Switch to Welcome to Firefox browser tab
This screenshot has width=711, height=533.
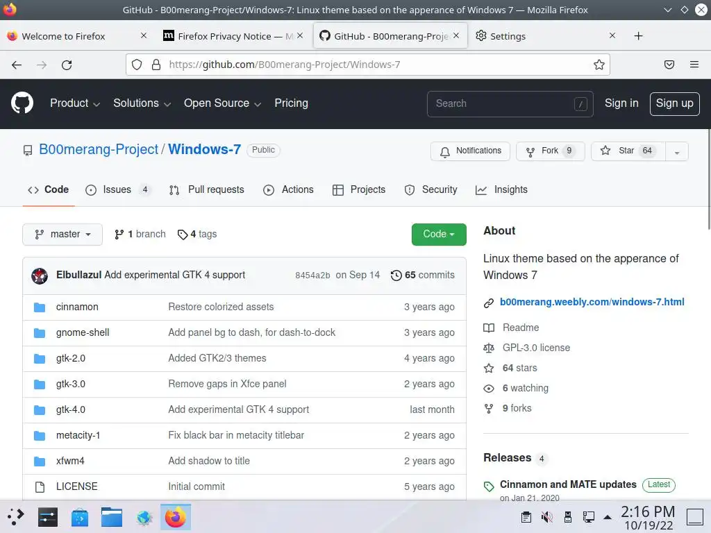[x=78, y=36]
